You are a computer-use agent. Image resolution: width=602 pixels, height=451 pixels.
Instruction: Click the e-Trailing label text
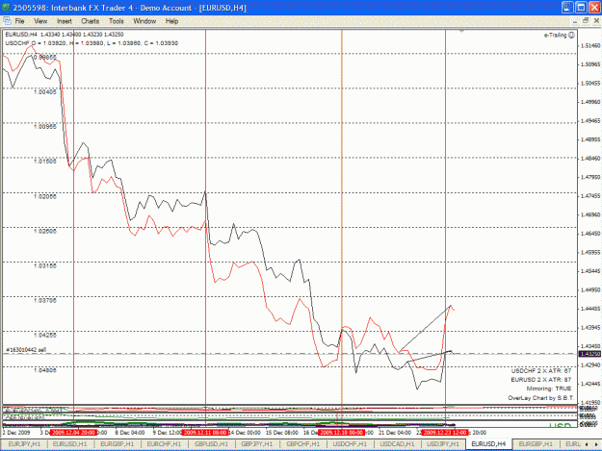point(555,36)
